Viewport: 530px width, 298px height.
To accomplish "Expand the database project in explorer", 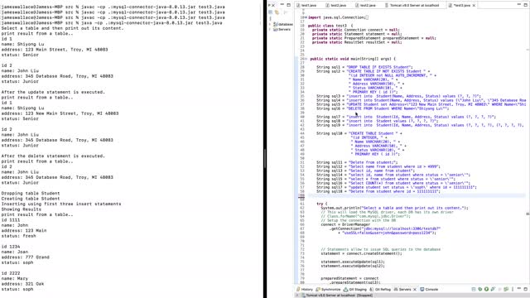I will (x=270, y=24).
